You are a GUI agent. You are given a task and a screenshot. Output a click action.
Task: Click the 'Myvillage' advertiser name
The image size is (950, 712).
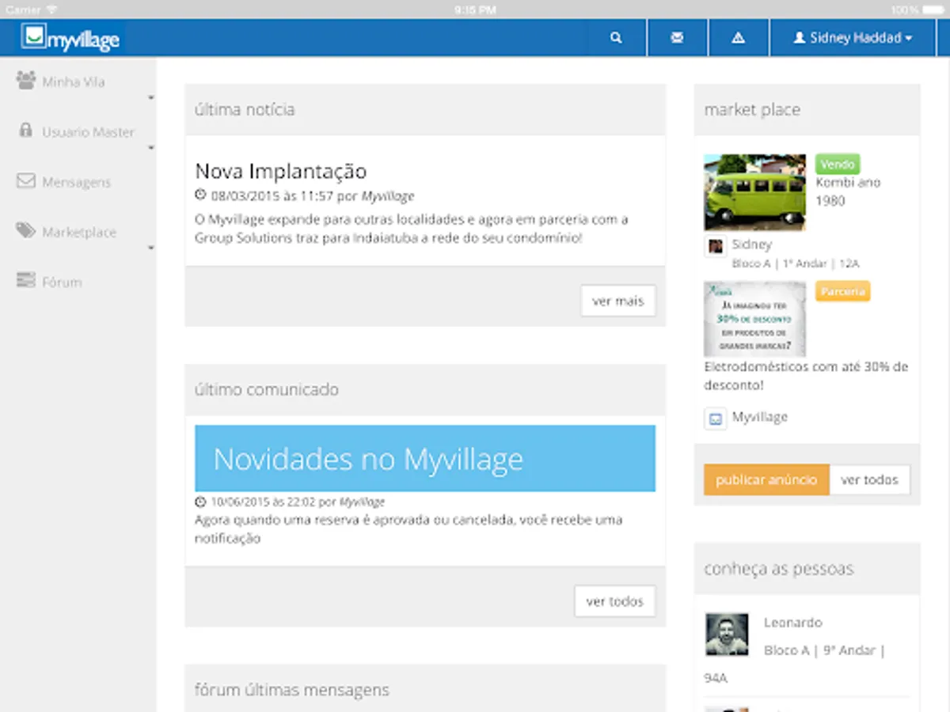[759, 417]
